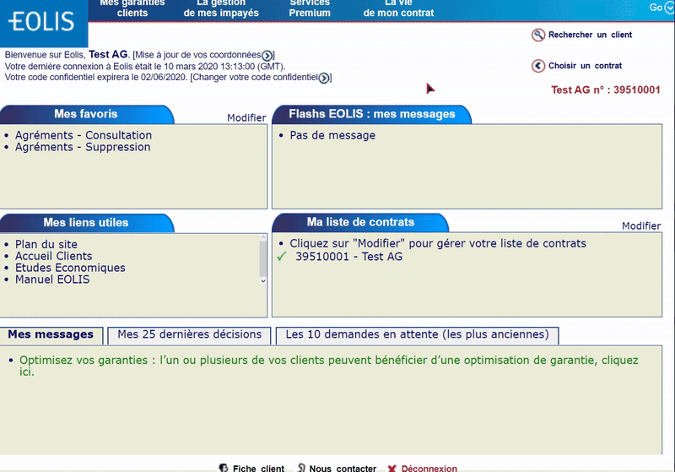
Task: Click the back arrow icon for Choisir un contrat
Action: (537, 66)
